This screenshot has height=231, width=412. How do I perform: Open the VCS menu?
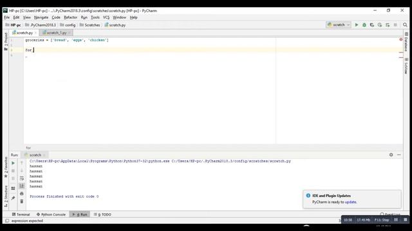click(x=106, y=17)
